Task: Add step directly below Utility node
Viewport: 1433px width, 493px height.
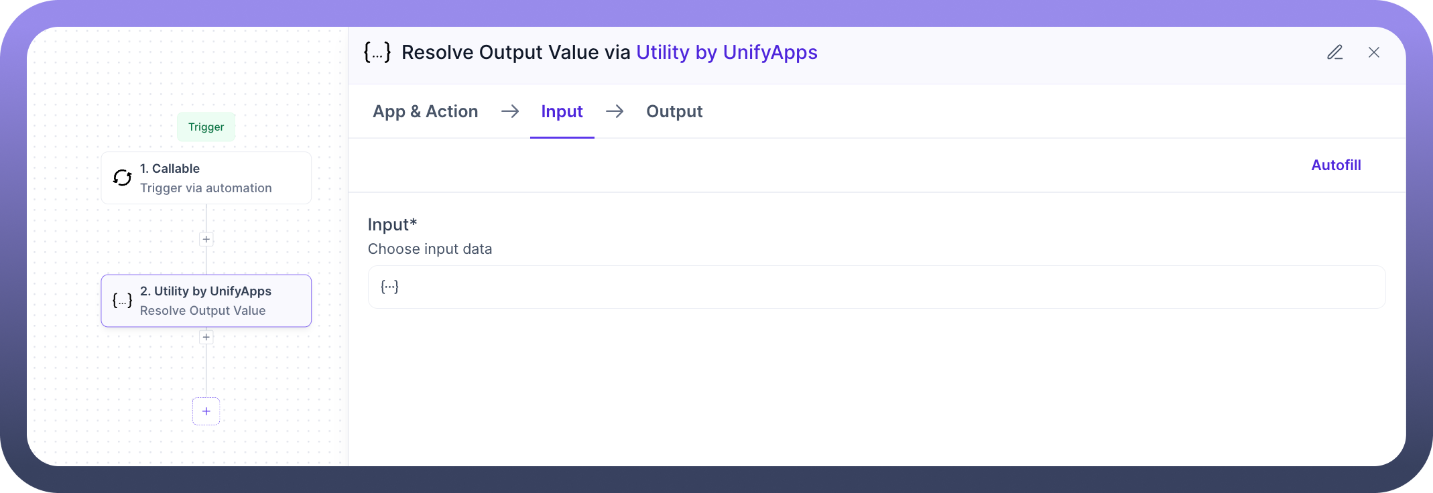Action: click(x=206, y=337)
